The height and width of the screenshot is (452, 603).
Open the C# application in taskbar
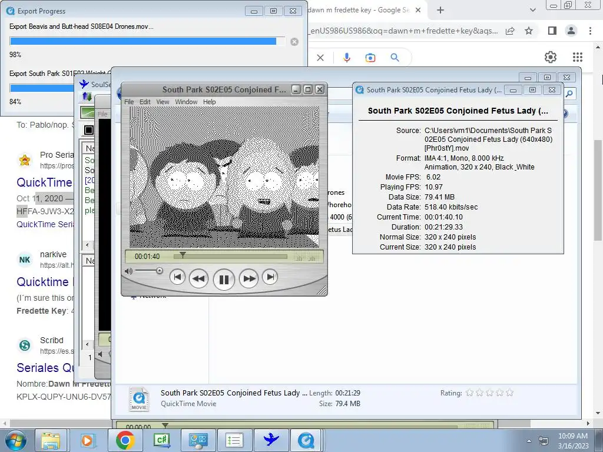coord(161,440)
